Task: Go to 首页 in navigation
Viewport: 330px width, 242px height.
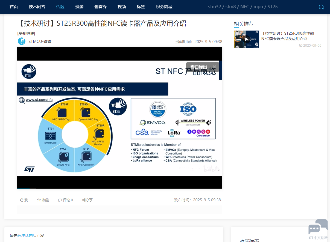Action: (x=14, y=7)
